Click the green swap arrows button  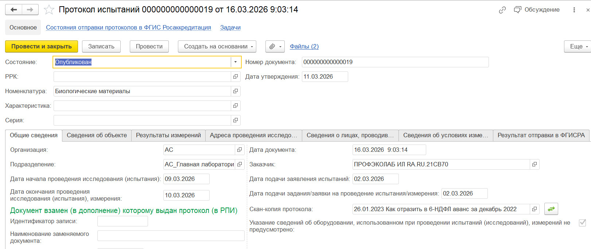(551, 209)
